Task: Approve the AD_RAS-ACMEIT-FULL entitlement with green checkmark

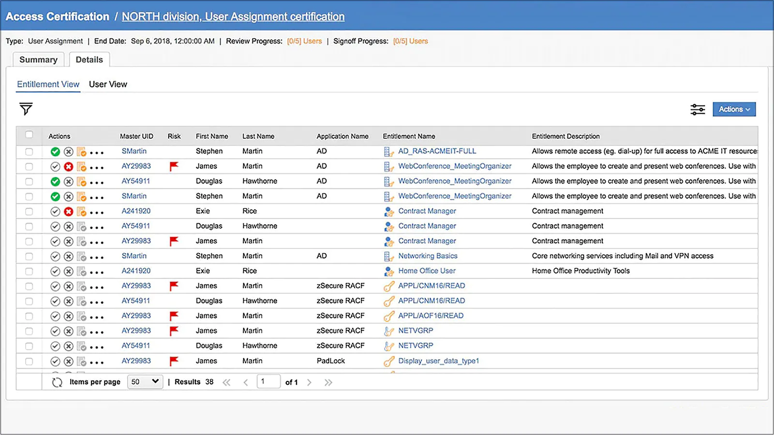Action: point(55,151)
